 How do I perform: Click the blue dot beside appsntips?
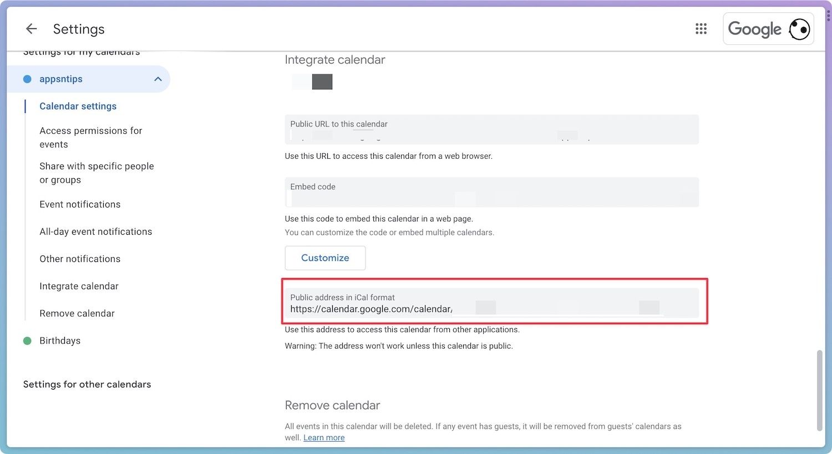(27, 79)
